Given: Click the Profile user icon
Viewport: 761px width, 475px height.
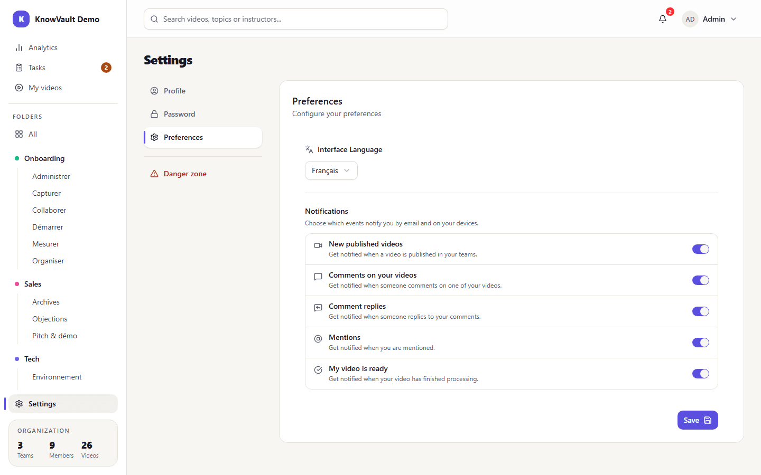Looking at the screenshot, I should pos(154,91).
